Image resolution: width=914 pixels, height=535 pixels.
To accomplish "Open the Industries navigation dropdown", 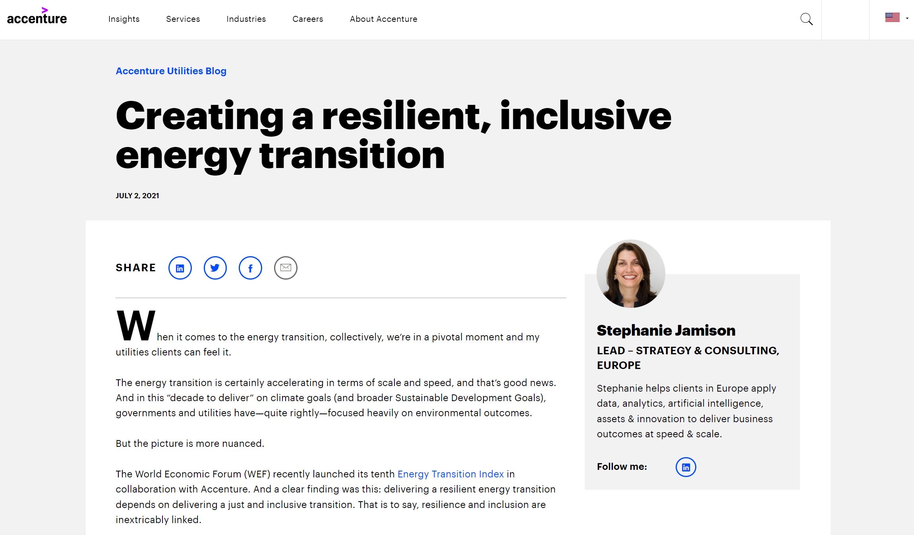I will pyautogui.click(x=246, y=19).
